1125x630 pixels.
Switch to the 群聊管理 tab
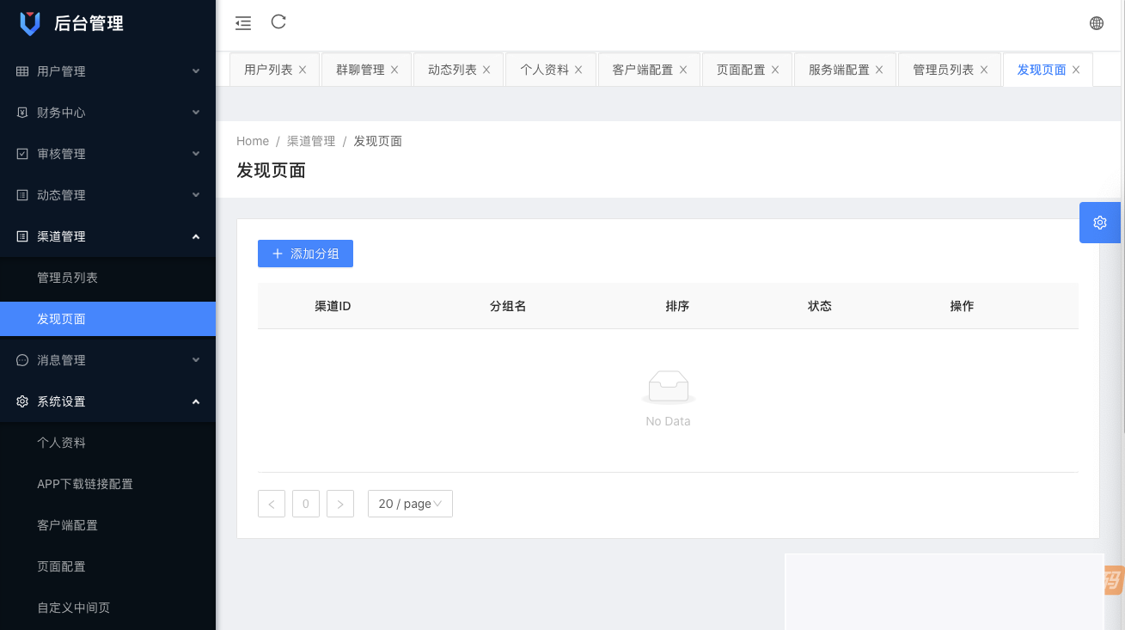point(360,69)
